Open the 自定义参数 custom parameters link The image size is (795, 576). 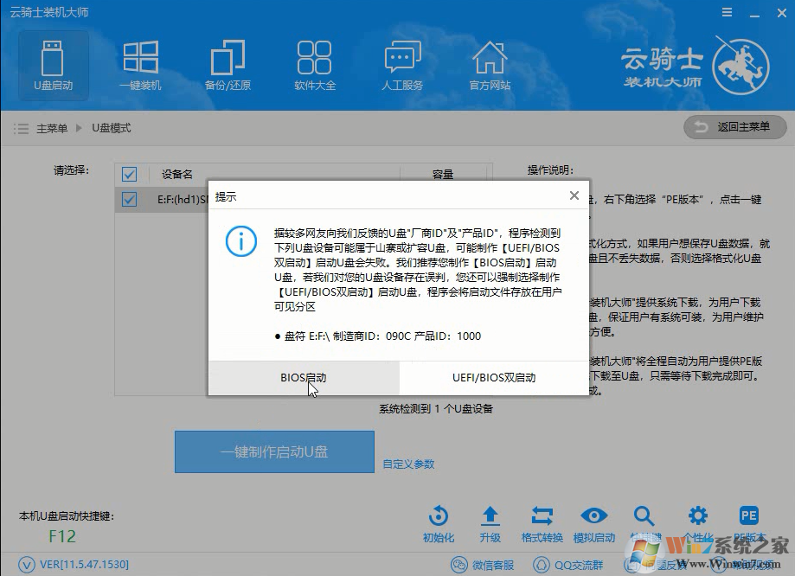tap(407, 464)
